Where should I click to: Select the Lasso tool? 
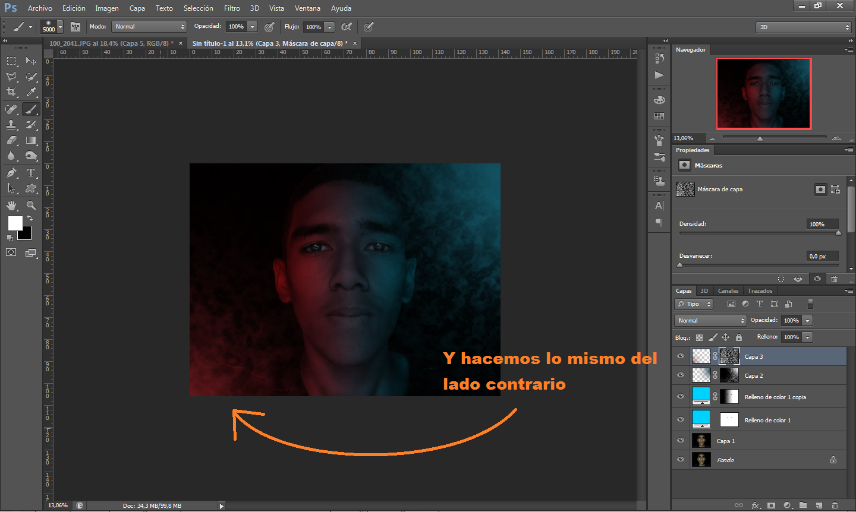pyautogui.click(x=11, y=77)
